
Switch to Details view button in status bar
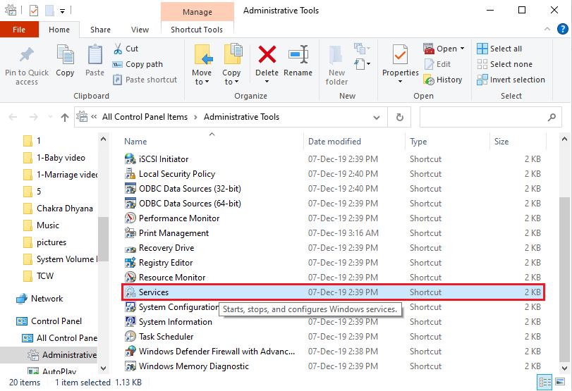click(x=545, y=383)
